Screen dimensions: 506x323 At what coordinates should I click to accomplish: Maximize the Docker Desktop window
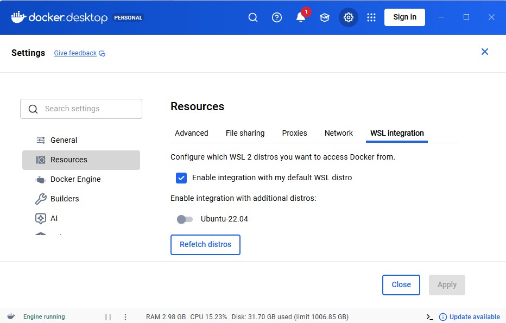pos(466,17)
